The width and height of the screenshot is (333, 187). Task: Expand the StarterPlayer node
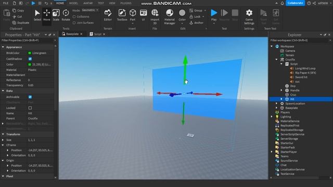tap(272, 152)
